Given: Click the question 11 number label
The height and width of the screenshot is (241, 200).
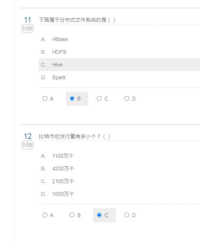Looking at the screenshot, I should (x=28, y=20).
